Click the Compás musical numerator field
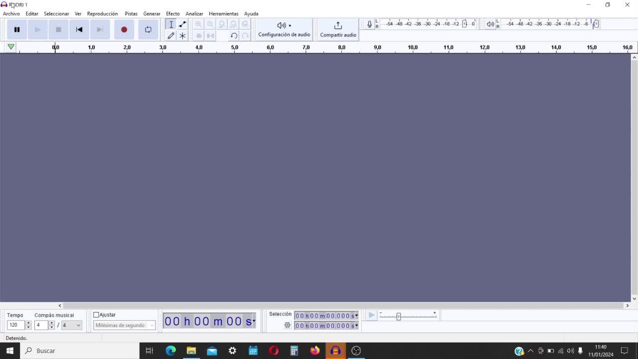Viewport: 638px width, 359px height. point(41,325)
